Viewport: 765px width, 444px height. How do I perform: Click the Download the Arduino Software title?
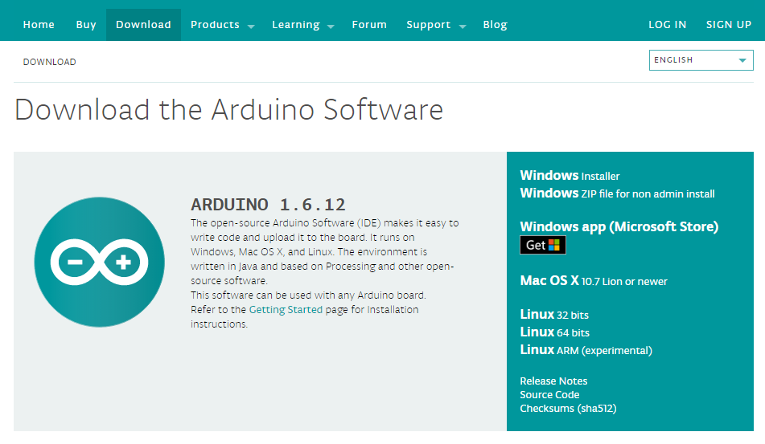click(x=228, y=109)
